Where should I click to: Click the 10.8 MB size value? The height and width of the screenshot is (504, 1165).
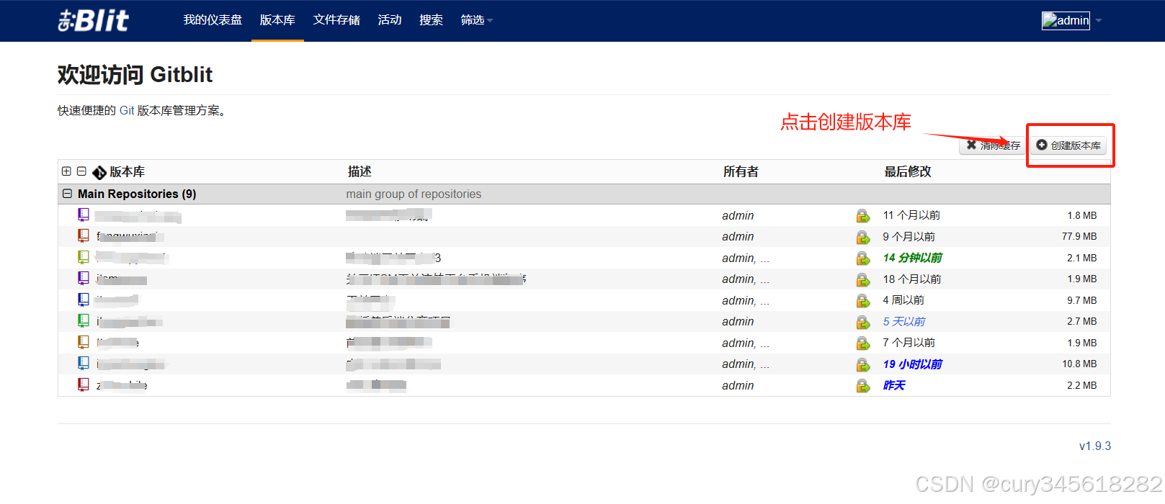click(x=1079, y=364)
